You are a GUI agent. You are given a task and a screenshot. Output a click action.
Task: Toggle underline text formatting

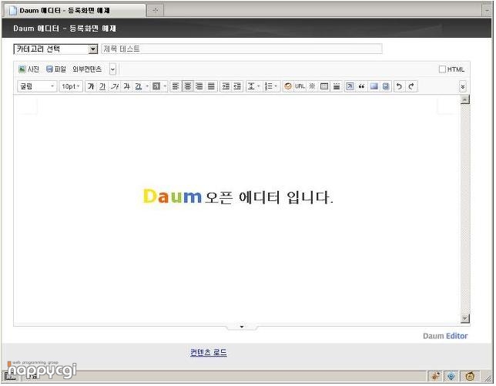[102, 86]
